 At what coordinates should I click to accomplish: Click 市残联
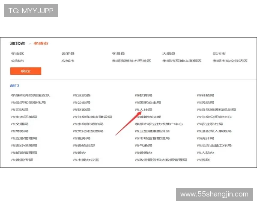tap(203, 160)
